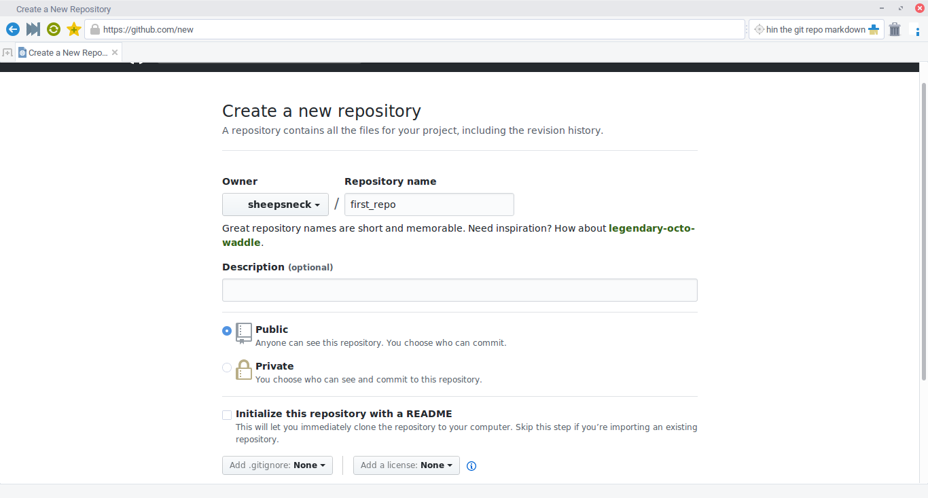Click the 'Owner' field label
This screenshot has height=498, width=928.
240,181
